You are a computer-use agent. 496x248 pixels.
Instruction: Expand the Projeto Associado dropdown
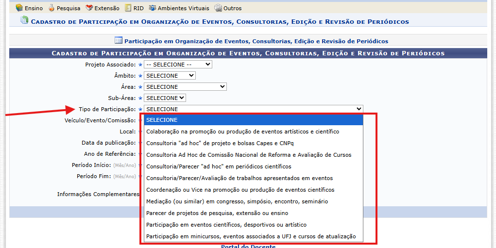[x=178, y=65]
